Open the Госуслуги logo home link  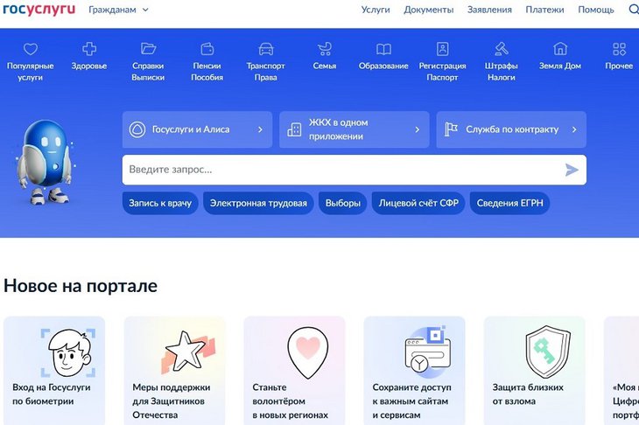[39, 10]
